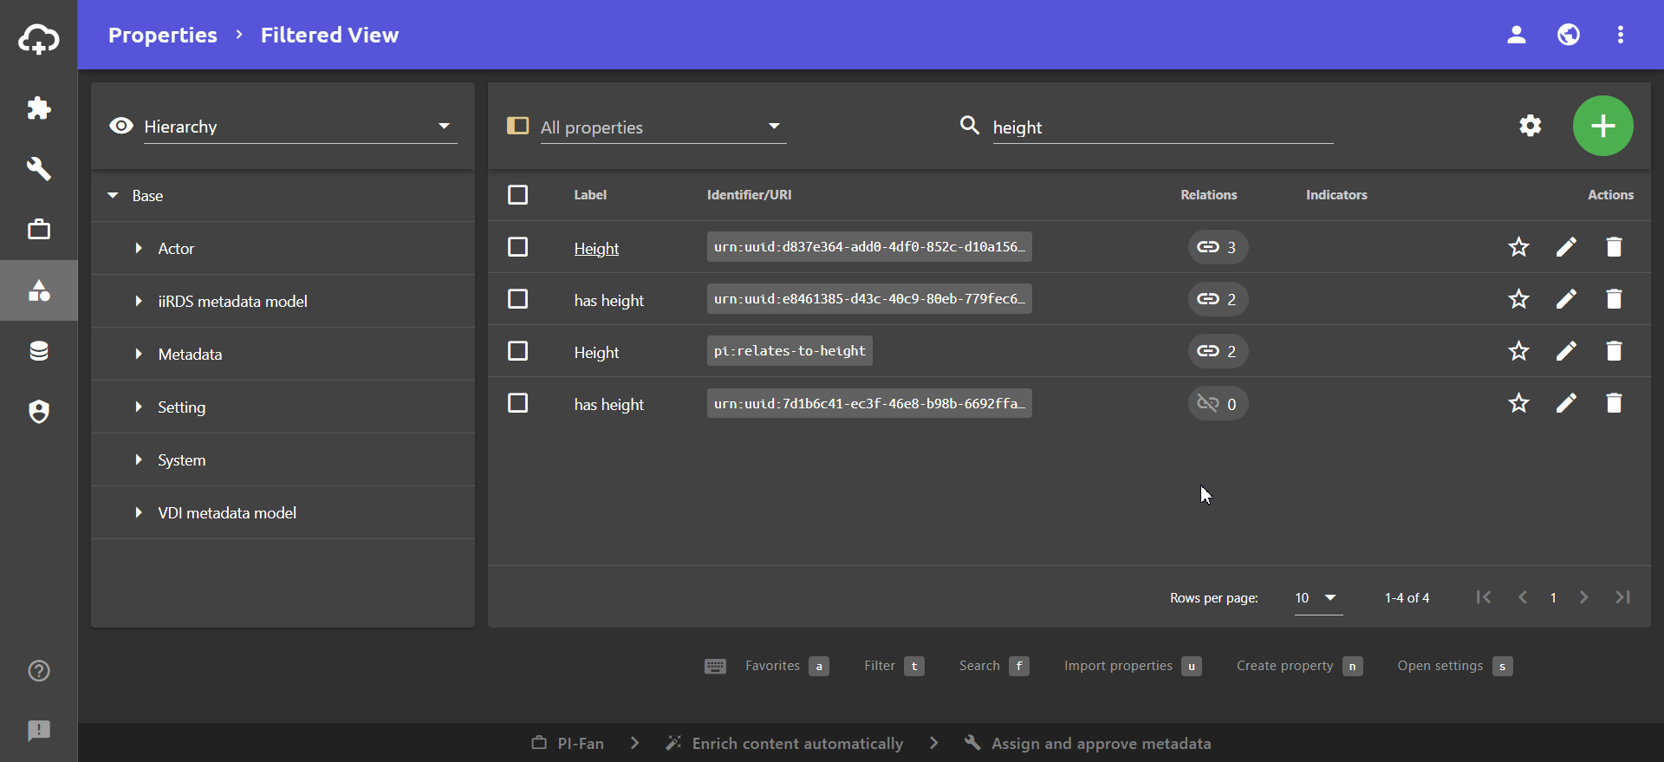Screen dimensions: 1664x762
Task: Delete the has height row with 0 relations
Action: pyautogui.click(x=1614, y=403)
